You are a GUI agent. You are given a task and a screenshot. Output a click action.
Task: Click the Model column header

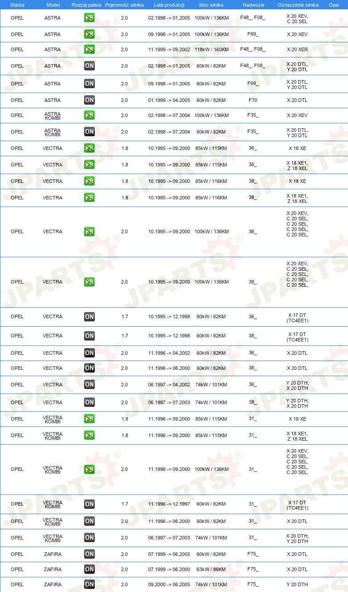pos(53,5)
